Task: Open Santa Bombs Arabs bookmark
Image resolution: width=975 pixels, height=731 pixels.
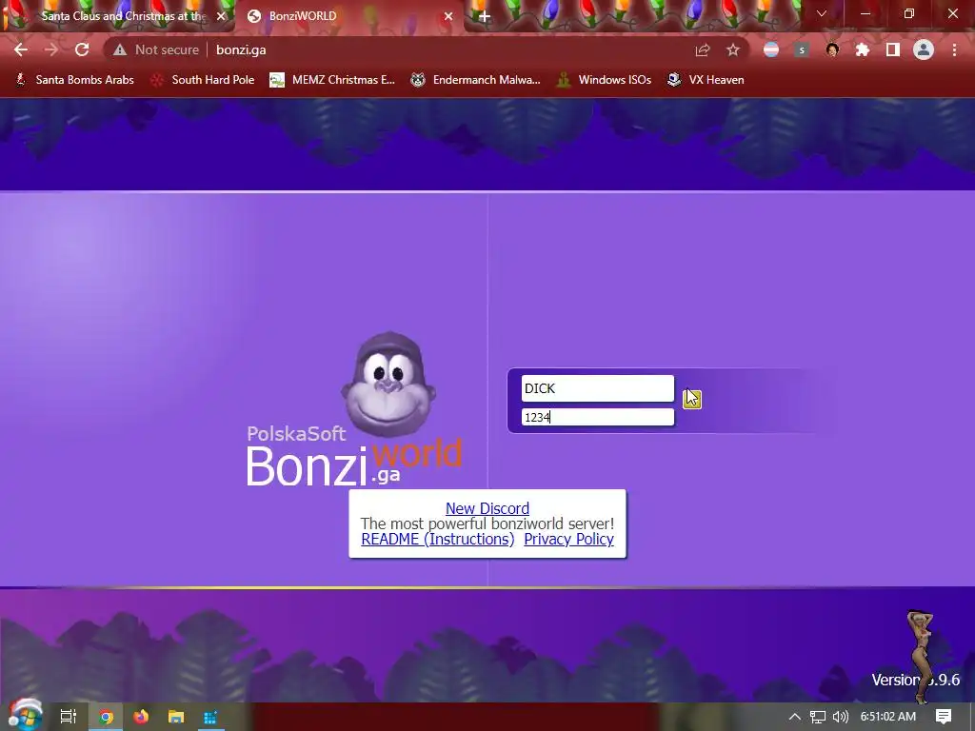Action: click(x=74, y=80)
